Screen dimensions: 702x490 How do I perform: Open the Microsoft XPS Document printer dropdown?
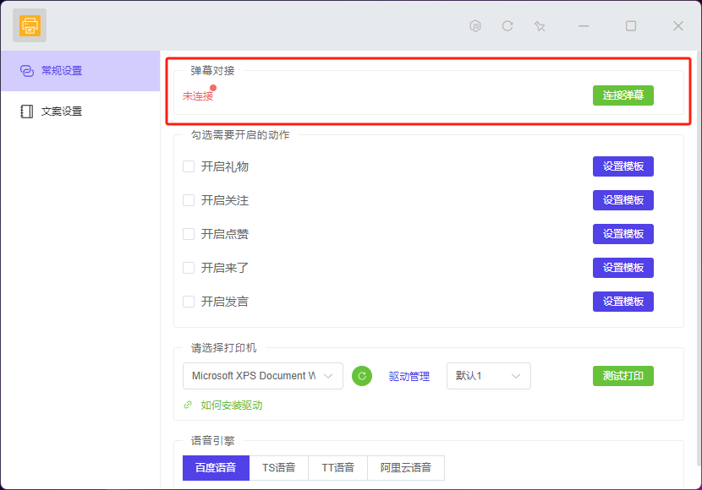click(x=262, y=376)
